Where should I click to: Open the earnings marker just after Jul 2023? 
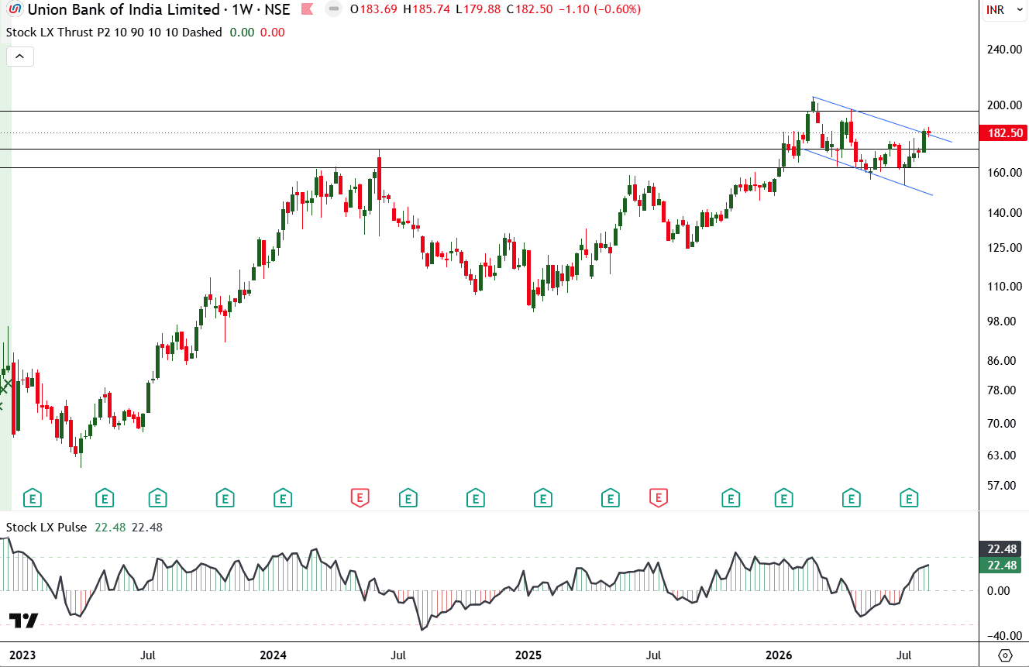click(x=158, y=497)
